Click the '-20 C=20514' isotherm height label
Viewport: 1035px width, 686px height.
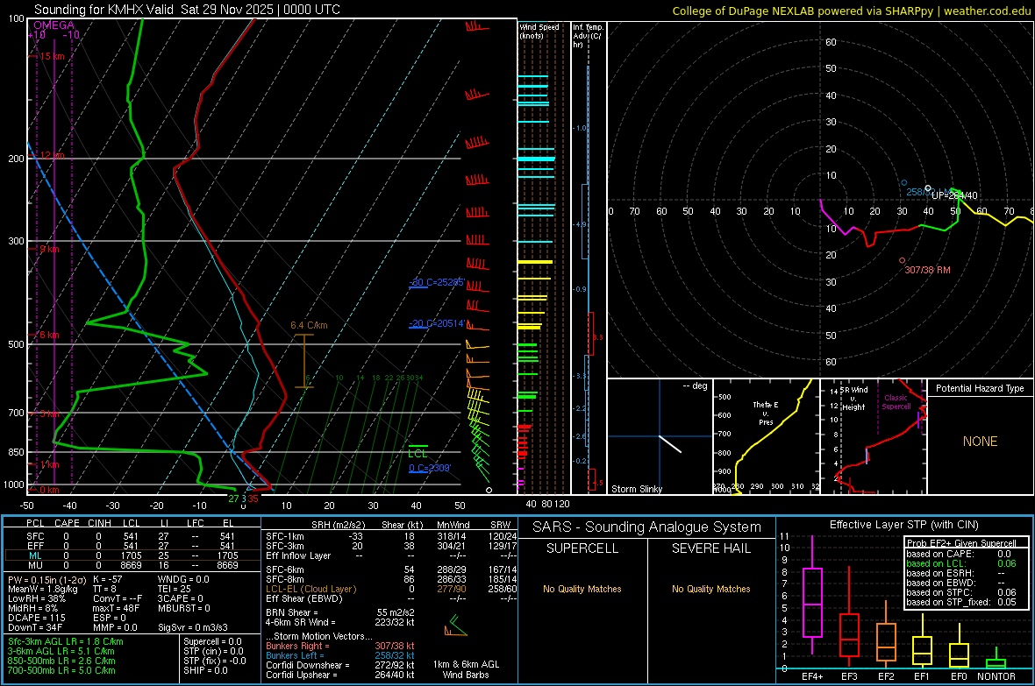pos(437,323)
